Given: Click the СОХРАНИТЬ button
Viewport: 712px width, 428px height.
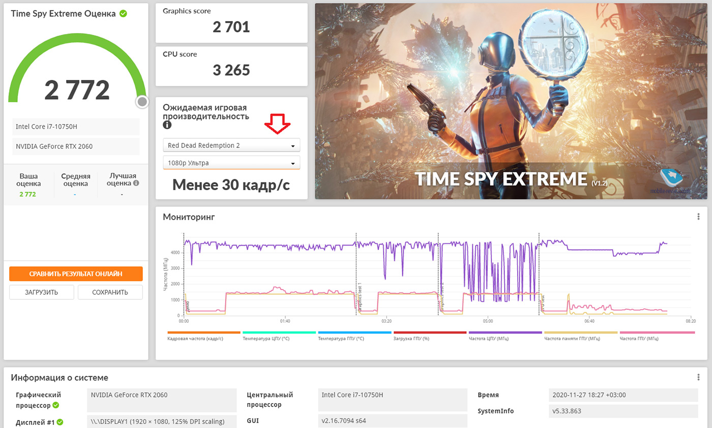Looking at the screenshot, I should click(x=110, y=292).
